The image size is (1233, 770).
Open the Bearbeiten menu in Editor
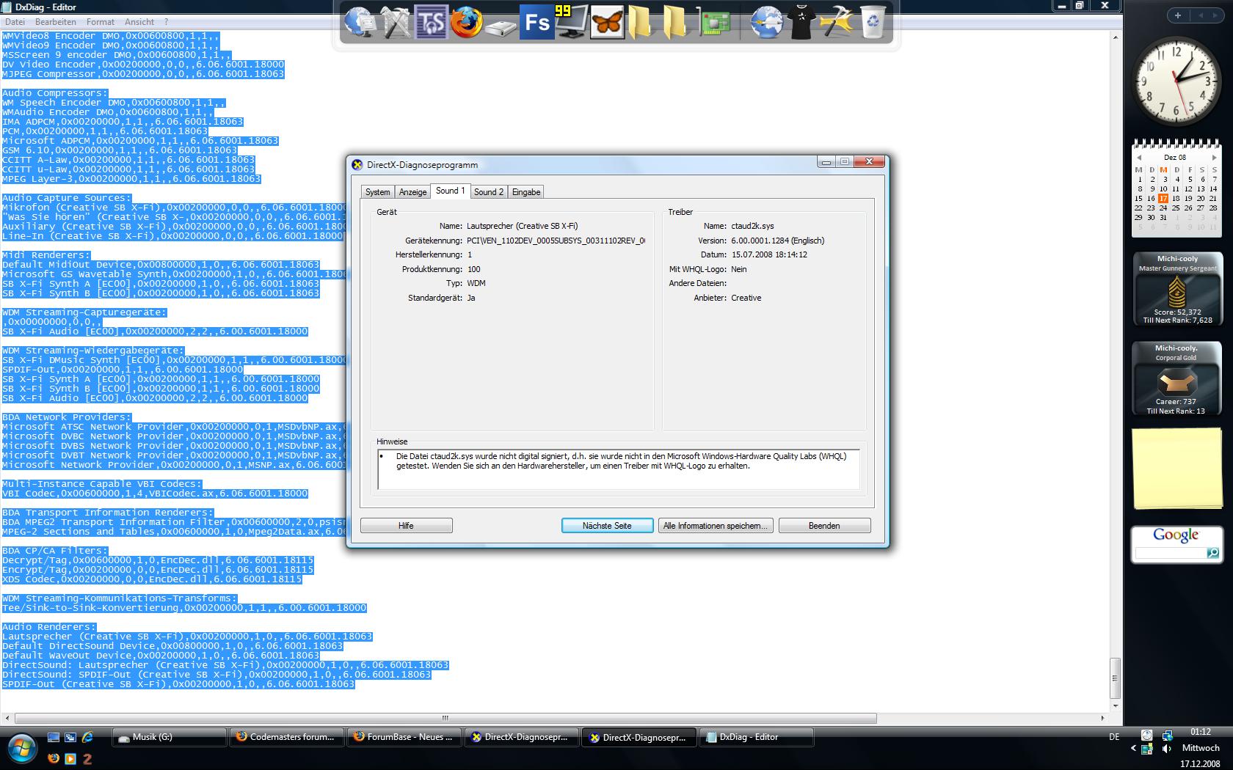(x=56, y=22)
